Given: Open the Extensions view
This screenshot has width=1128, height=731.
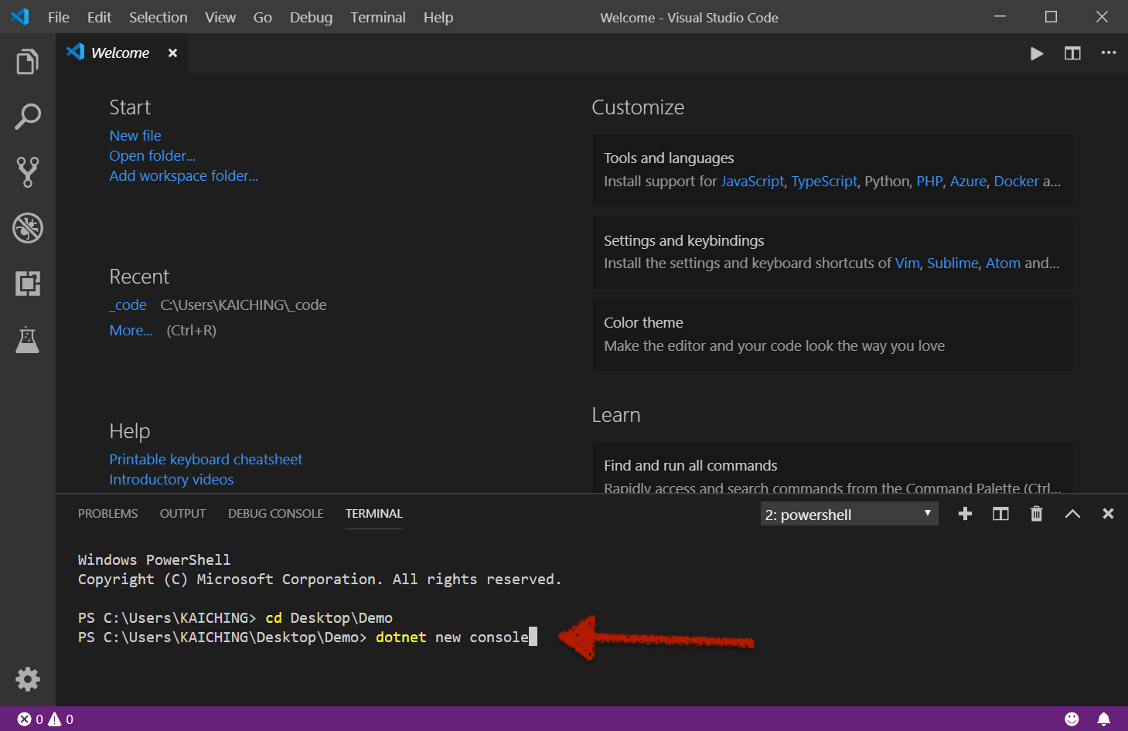Looking at the screenshot, I should 28,284.
